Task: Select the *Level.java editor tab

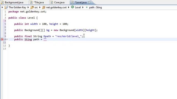Action: (80, 2)
